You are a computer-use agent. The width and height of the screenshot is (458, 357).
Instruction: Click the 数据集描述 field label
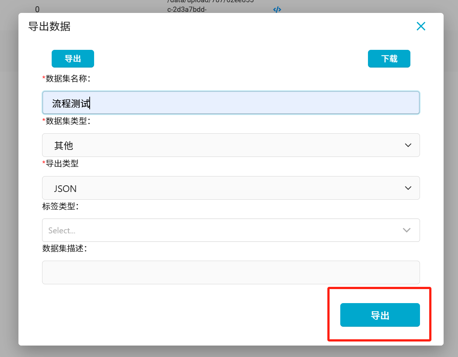pyautogui.click(x=64, y=248)
